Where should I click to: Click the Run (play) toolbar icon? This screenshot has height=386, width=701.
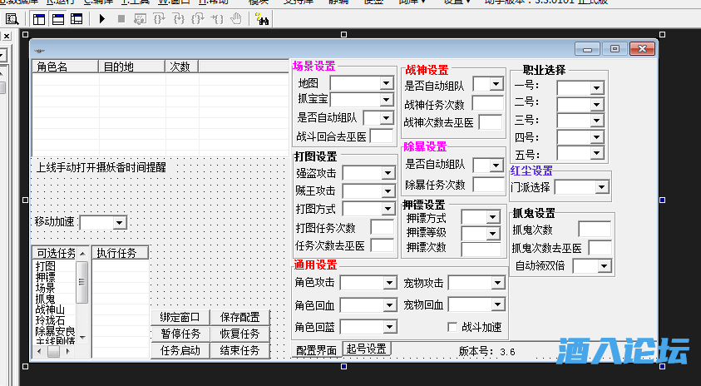(x=101, y=18)
